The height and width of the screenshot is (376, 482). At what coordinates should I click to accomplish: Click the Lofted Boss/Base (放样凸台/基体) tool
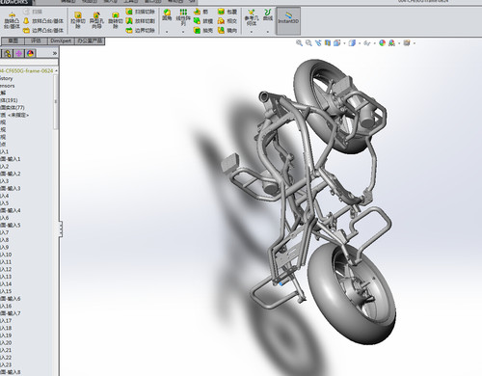[43, 21]
